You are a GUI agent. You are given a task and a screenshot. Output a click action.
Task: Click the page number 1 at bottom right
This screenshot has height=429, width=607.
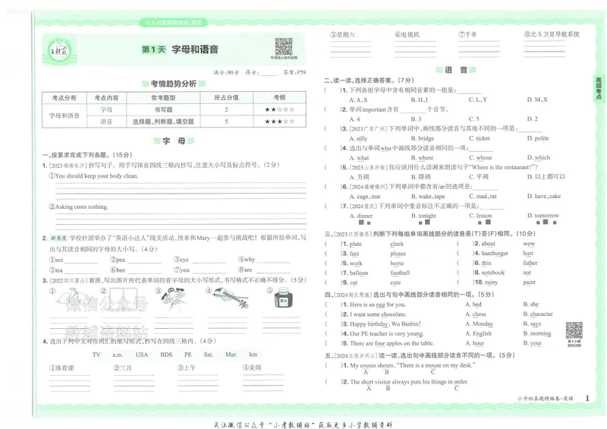[x=587, y=398]
